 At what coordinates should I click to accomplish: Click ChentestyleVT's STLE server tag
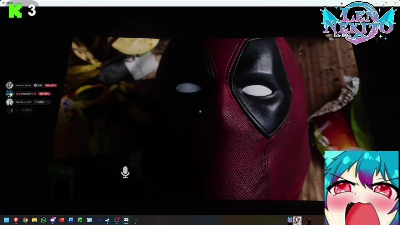(39, 102)
